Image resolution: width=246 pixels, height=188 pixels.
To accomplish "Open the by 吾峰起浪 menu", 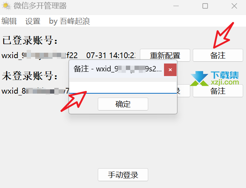I will pos(69,21).
